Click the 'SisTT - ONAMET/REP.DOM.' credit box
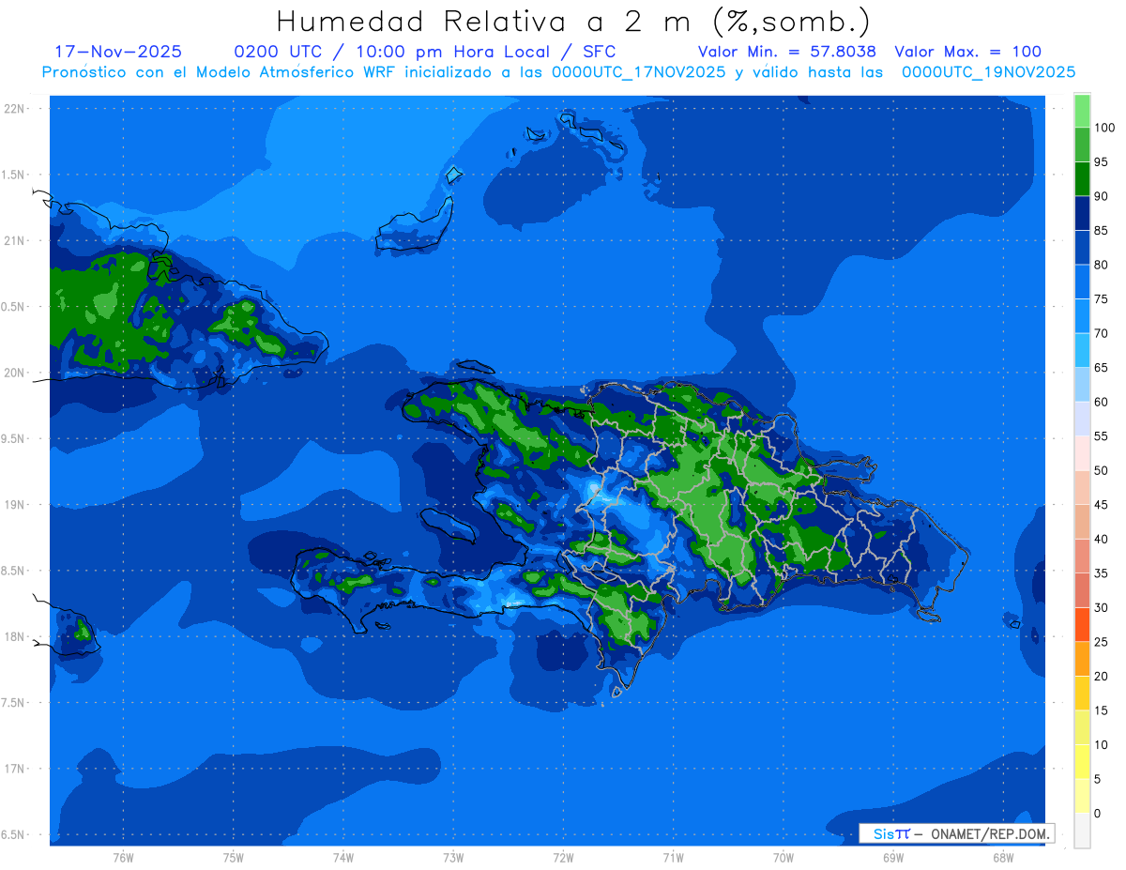Screen dimensions: 1126x870 click(957, 833)
